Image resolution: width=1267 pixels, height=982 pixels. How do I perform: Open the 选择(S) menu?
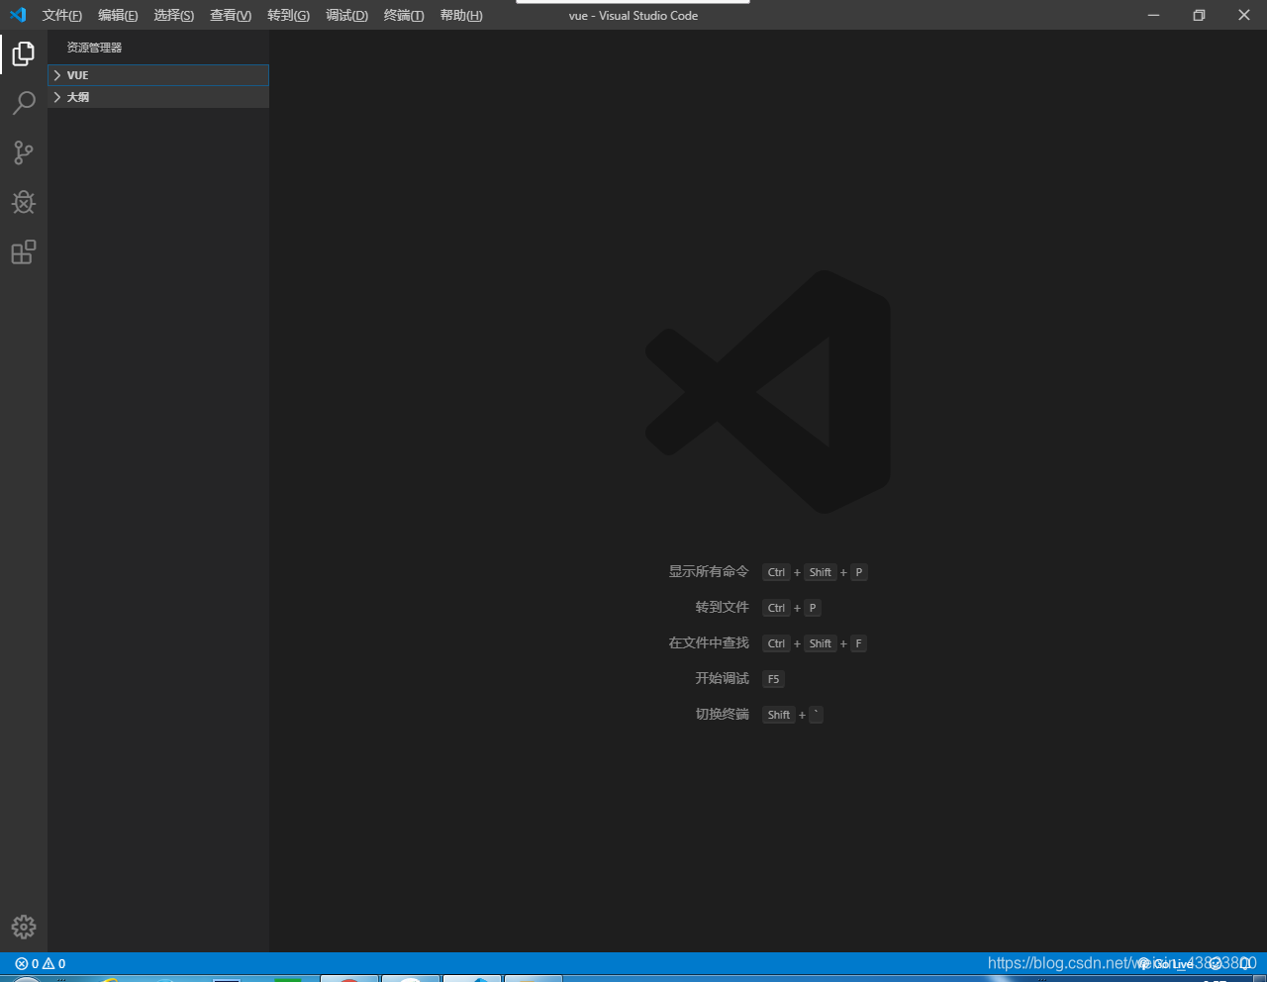(174, 15)
